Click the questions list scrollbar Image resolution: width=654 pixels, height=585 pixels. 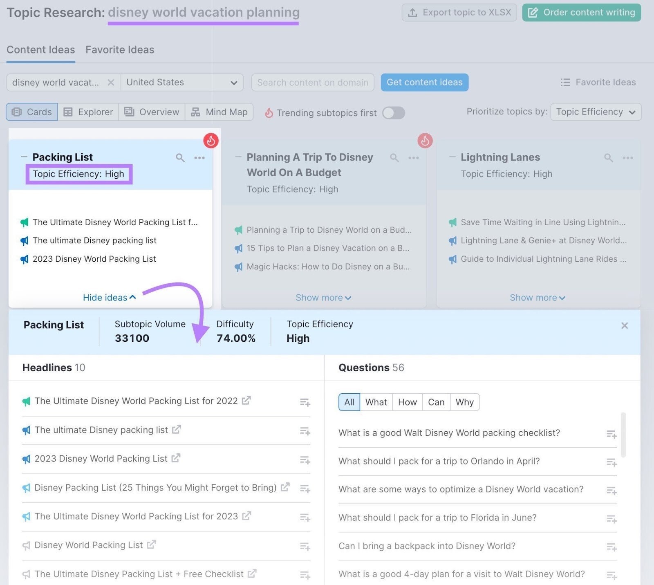(623, 435)
